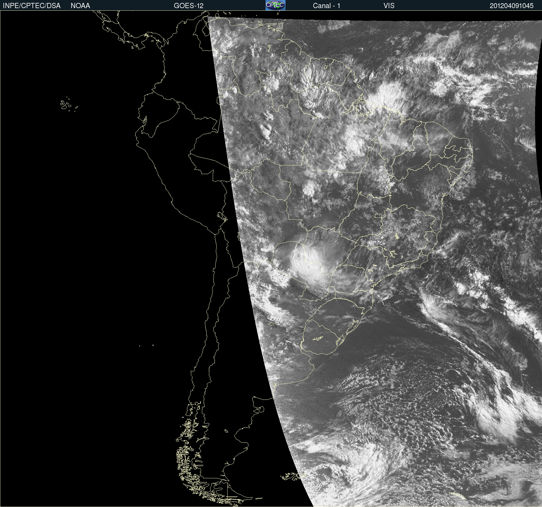Click the CPTEC logo in the header
The width and height of the screenshot is (542, 507).
click(x=275, y=5)
